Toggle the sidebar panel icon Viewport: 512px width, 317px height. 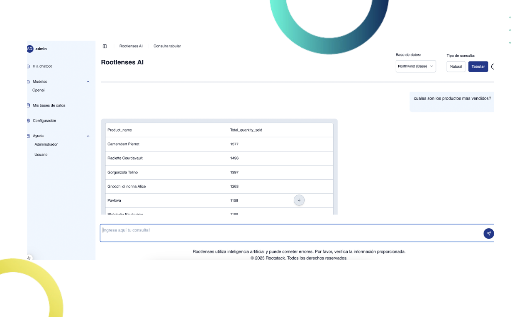pyautogui.click(x=105, y=46)
